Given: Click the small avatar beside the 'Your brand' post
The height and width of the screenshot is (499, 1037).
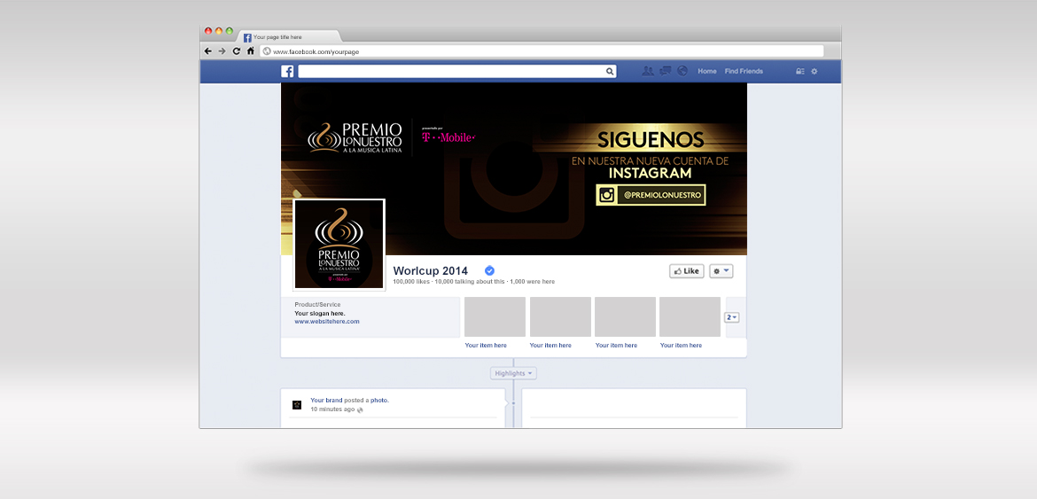Looking at the screenshot, I should coord(297,404).
